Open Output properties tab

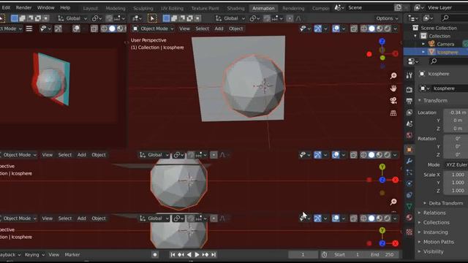409,102
